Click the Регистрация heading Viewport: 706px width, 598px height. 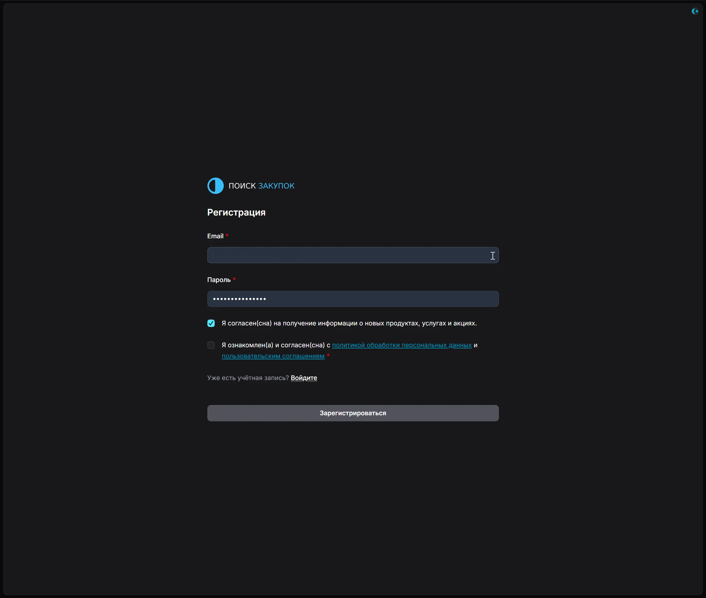[236, 212]
